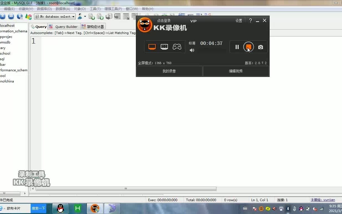
Task: Open 我的录像 to view recordings
Action: tap(169, 71)
